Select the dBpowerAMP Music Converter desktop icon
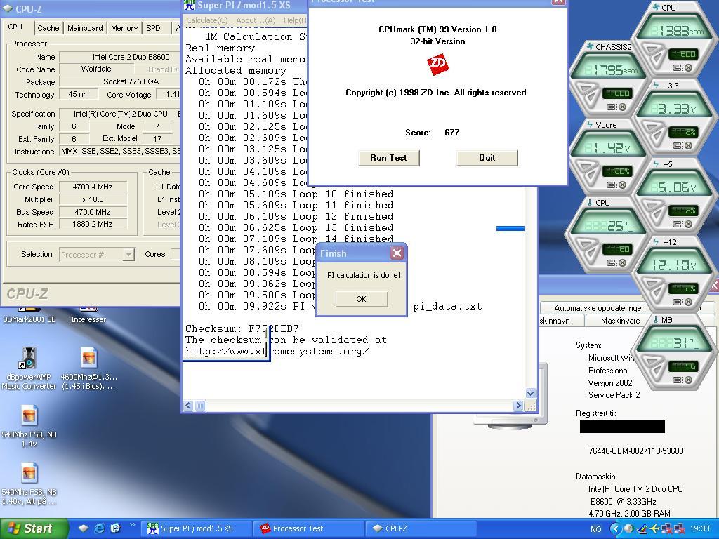 pos(28,368)
